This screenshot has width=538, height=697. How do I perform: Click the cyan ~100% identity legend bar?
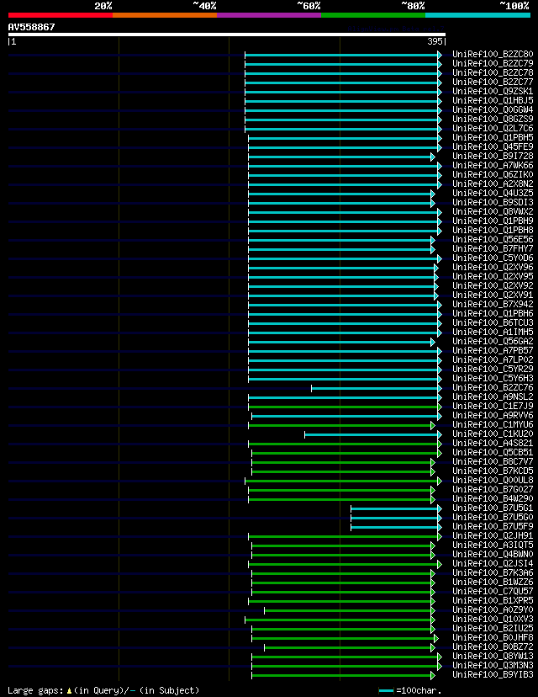click(x=477, y=15)
